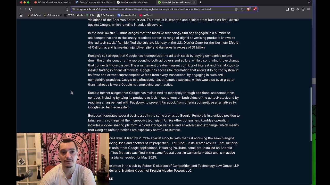This screenshot has height=185, width=330.
Task: Open Brave Rewards triangle icon
Action: 255,9
